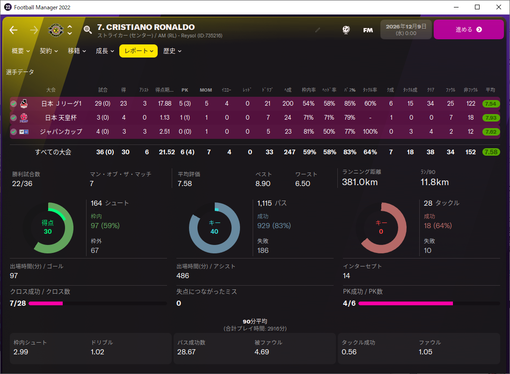The image size is (510, 374).
Task: Click the pencil edit icon
Action: 318,30
